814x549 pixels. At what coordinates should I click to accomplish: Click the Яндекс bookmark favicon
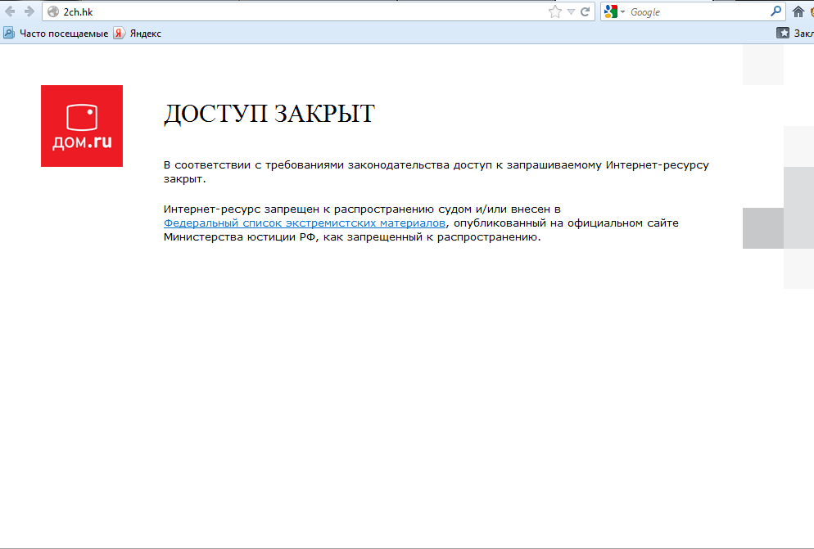119,34
